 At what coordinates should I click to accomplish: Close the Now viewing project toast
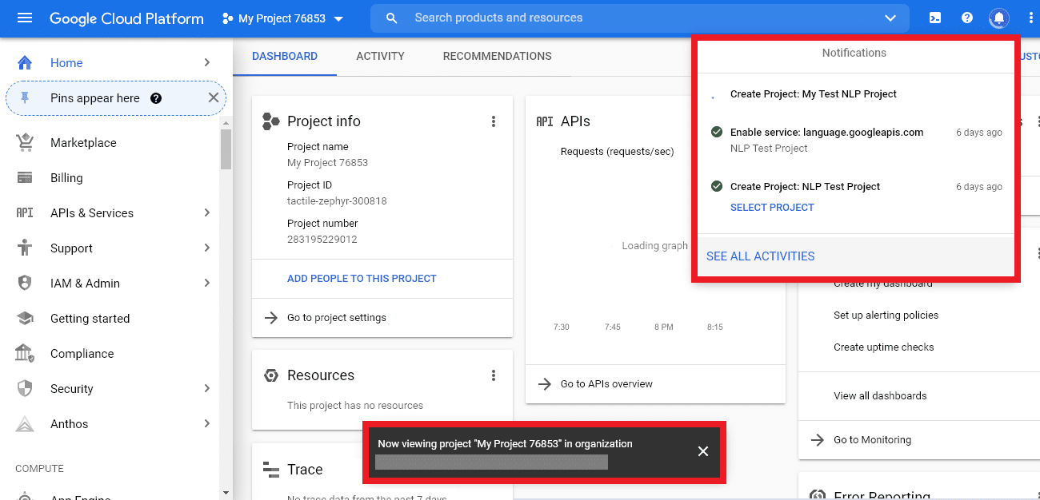703,451
